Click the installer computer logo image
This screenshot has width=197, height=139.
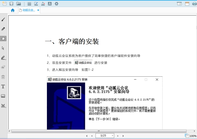click(x=74, y=93)
